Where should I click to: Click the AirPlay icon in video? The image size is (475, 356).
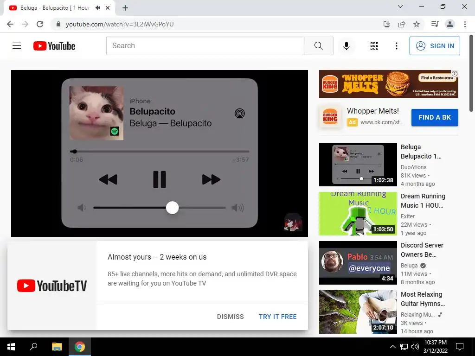tap(240, 114)
